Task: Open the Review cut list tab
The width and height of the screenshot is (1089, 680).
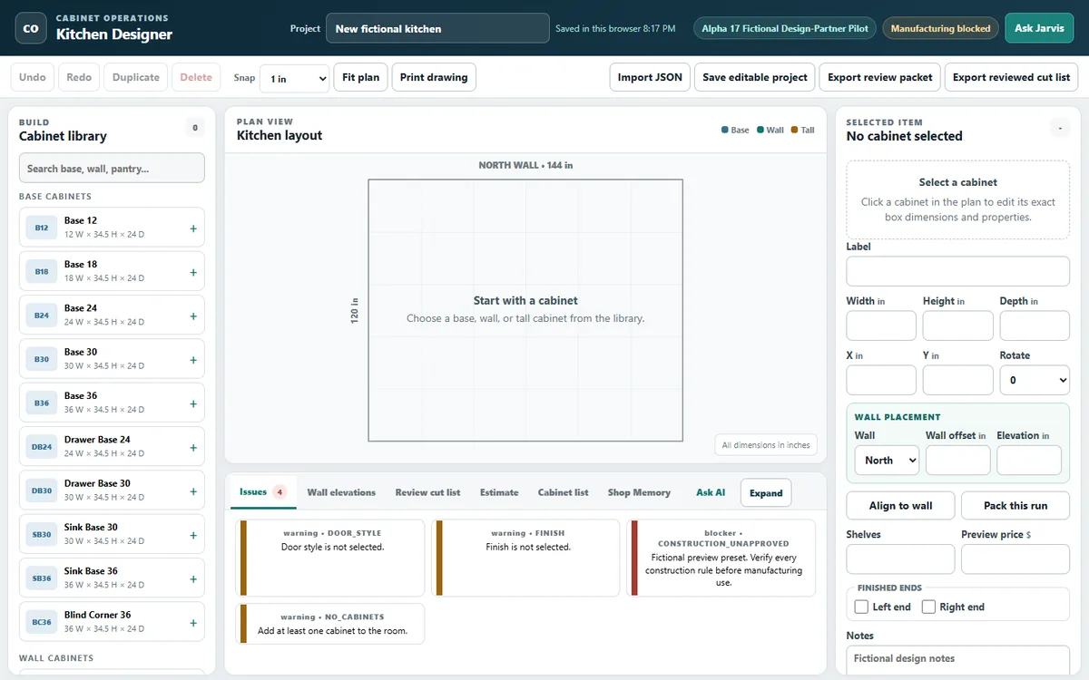Action: [x=427, y=492]
